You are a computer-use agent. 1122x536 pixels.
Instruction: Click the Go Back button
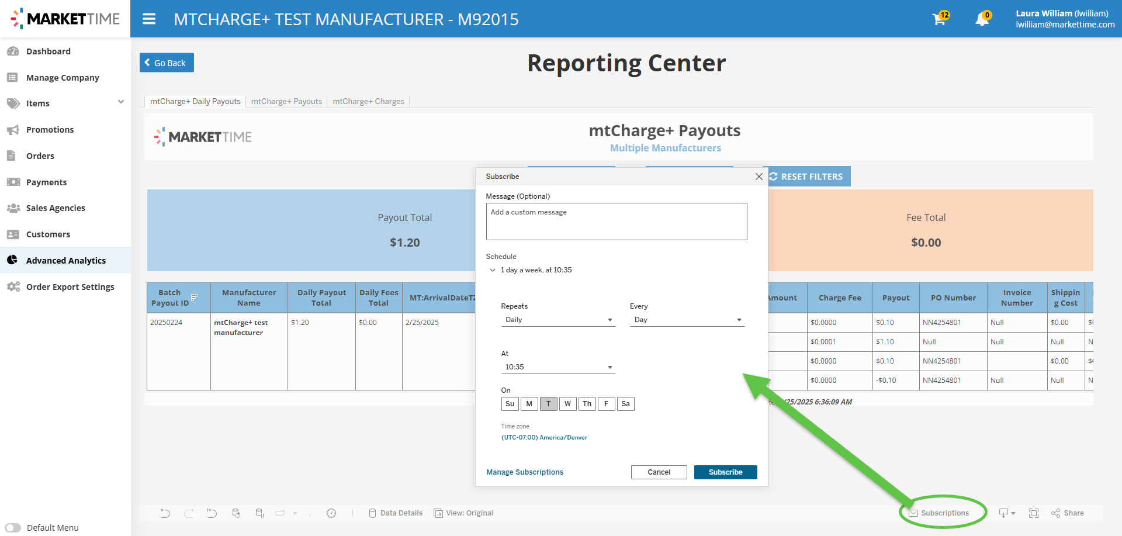167,63
